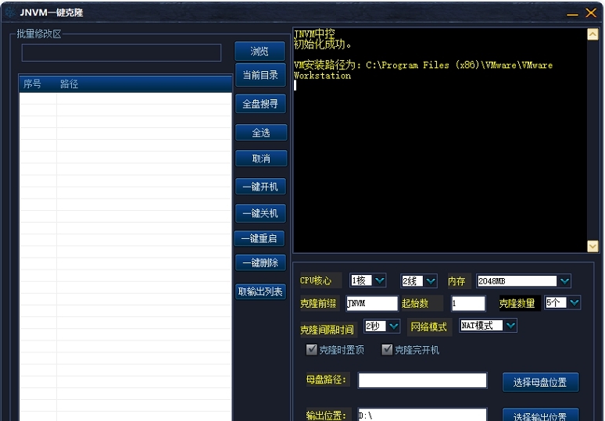
Task: Click the 一键删除 delete button
Action: pos(260,262)
